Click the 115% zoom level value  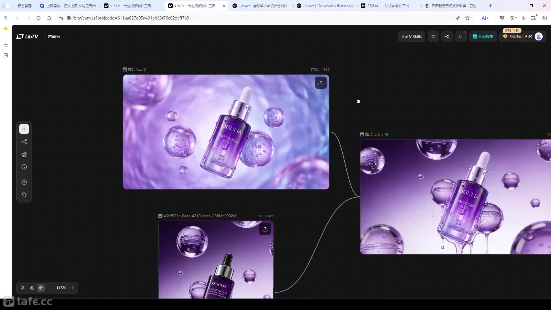(61, 288)
